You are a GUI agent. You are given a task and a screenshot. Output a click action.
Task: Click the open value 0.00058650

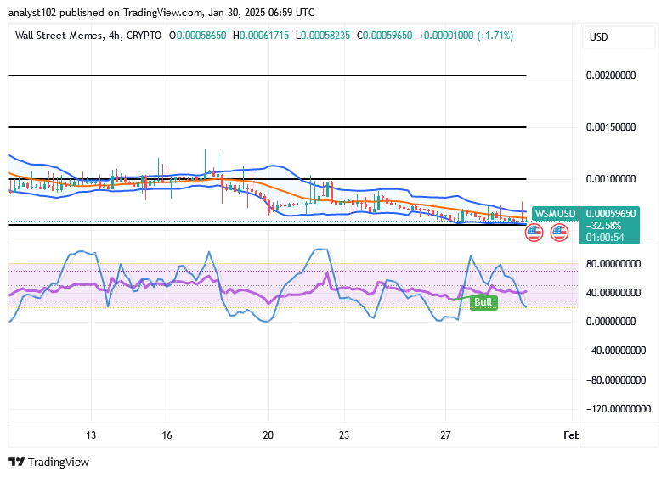click(201, 36)
